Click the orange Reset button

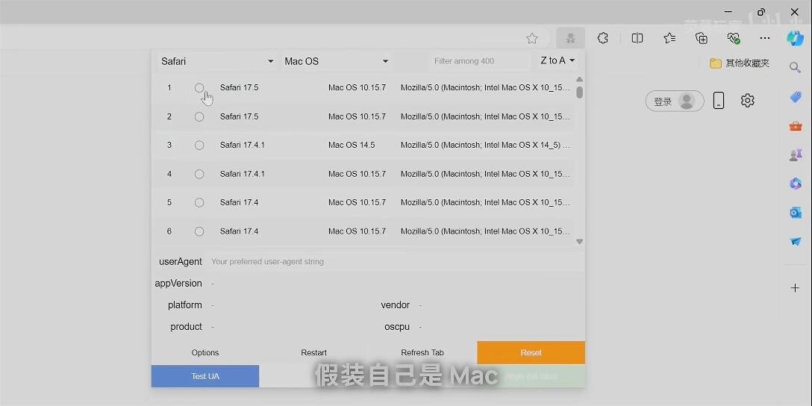click(531, 353)
